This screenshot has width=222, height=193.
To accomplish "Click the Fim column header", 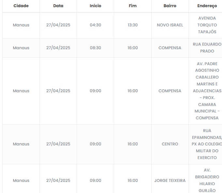I will tap(133, 6).
